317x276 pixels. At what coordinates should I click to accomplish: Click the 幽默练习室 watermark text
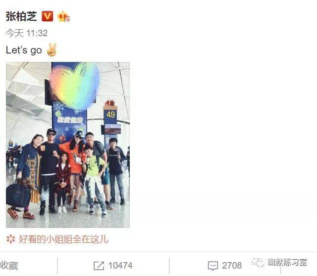tap(287, 262)
